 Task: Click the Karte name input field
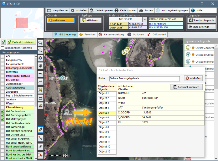pyautogui.click(x=144, y=79)
